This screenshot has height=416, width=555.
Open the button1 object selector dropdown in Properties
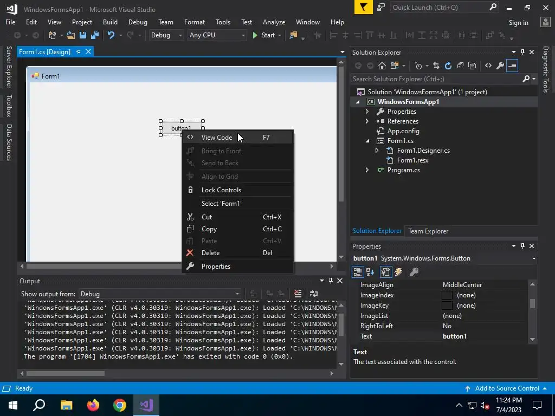534,258
